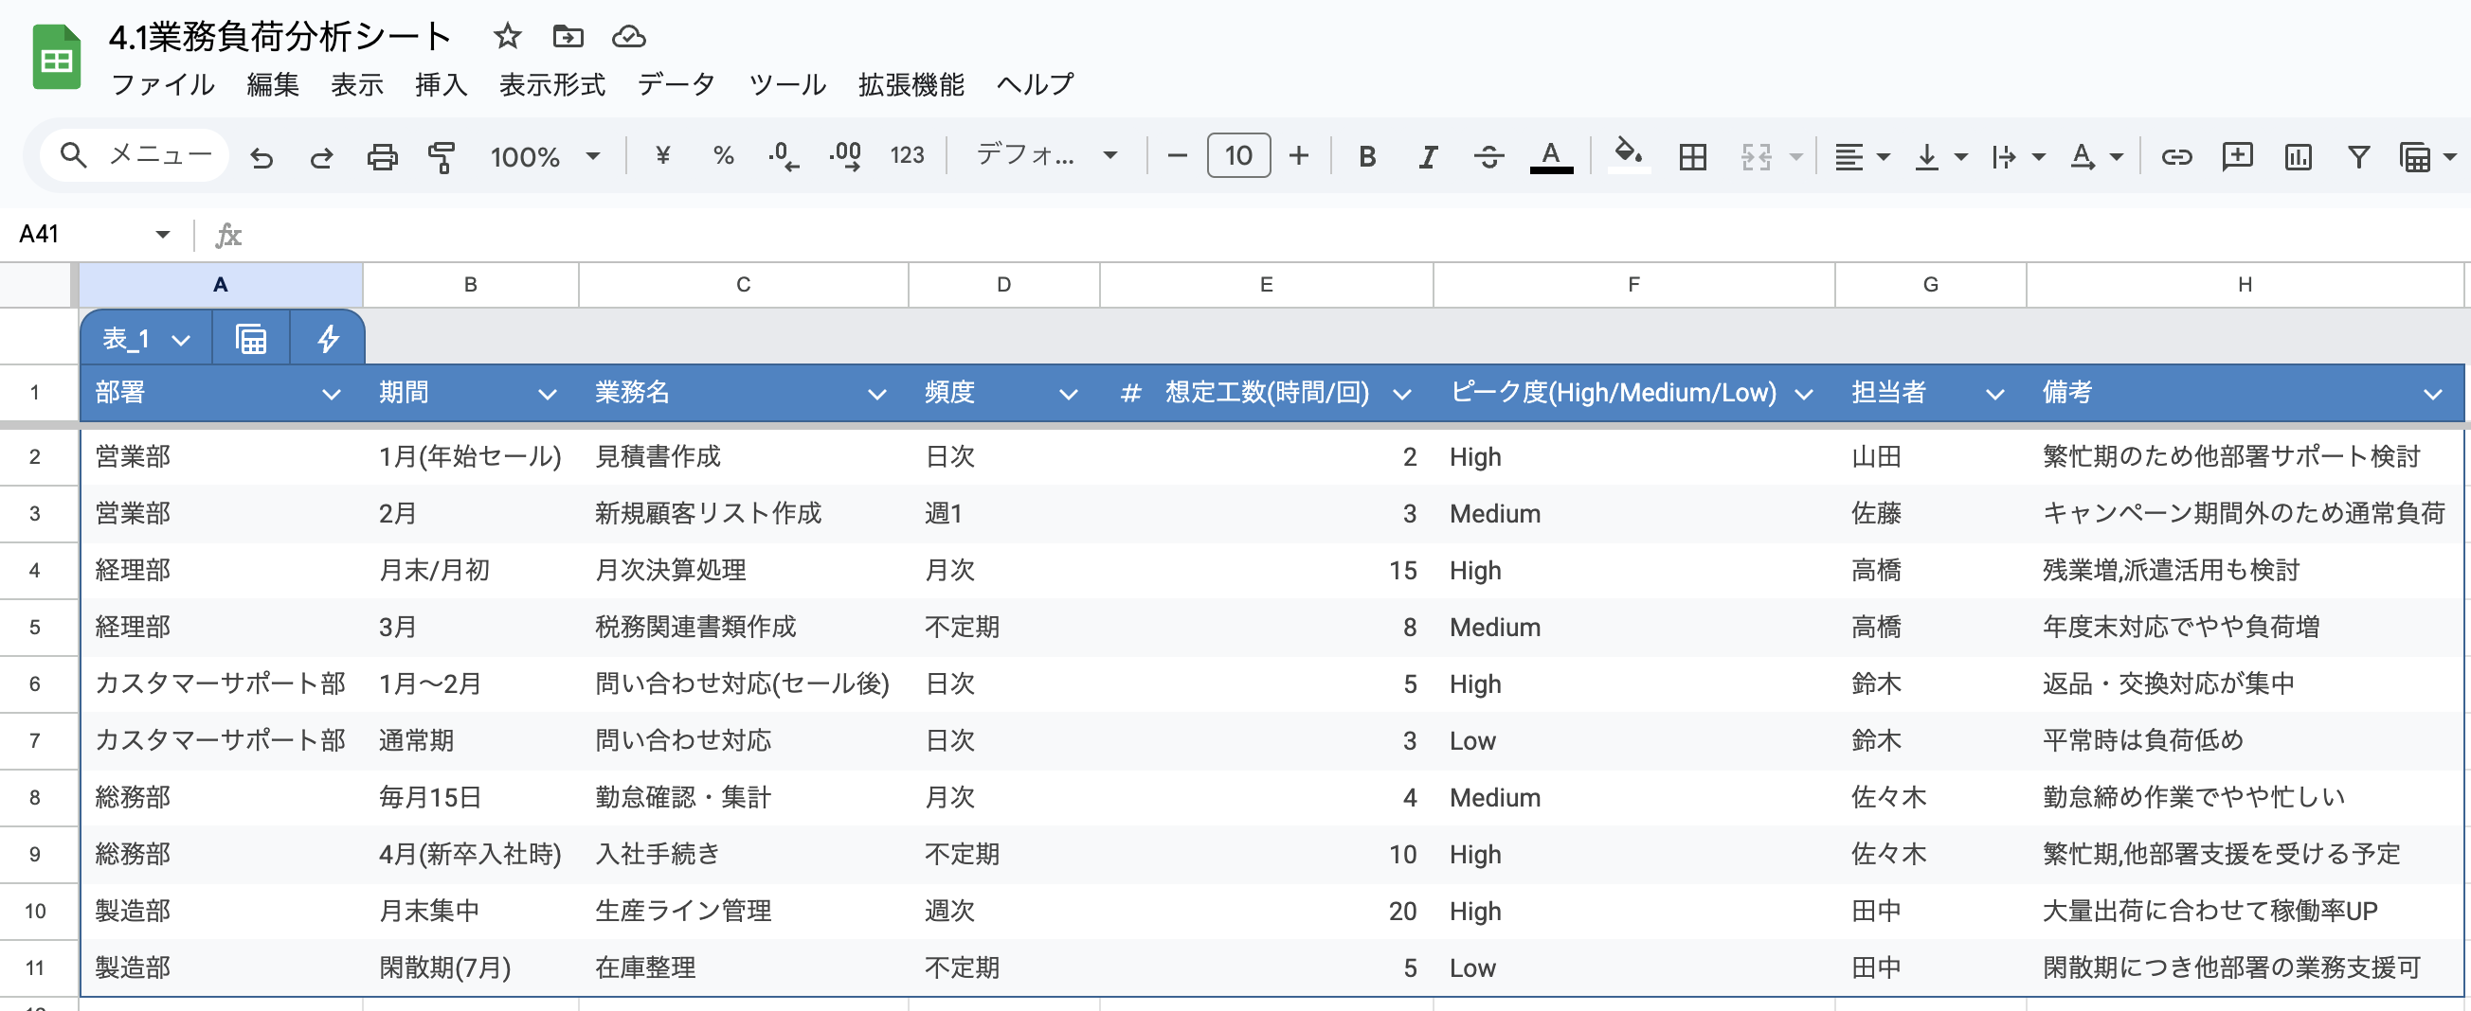The height and width of the screenshot is (1011, 2471).
Task: Apply currency format with the ¥ icon
Action: [x=661, y=155]
